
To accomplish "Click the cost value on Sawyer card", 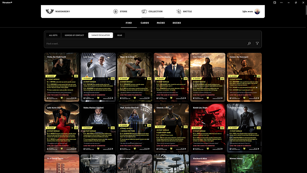I will tap(259, 76).
